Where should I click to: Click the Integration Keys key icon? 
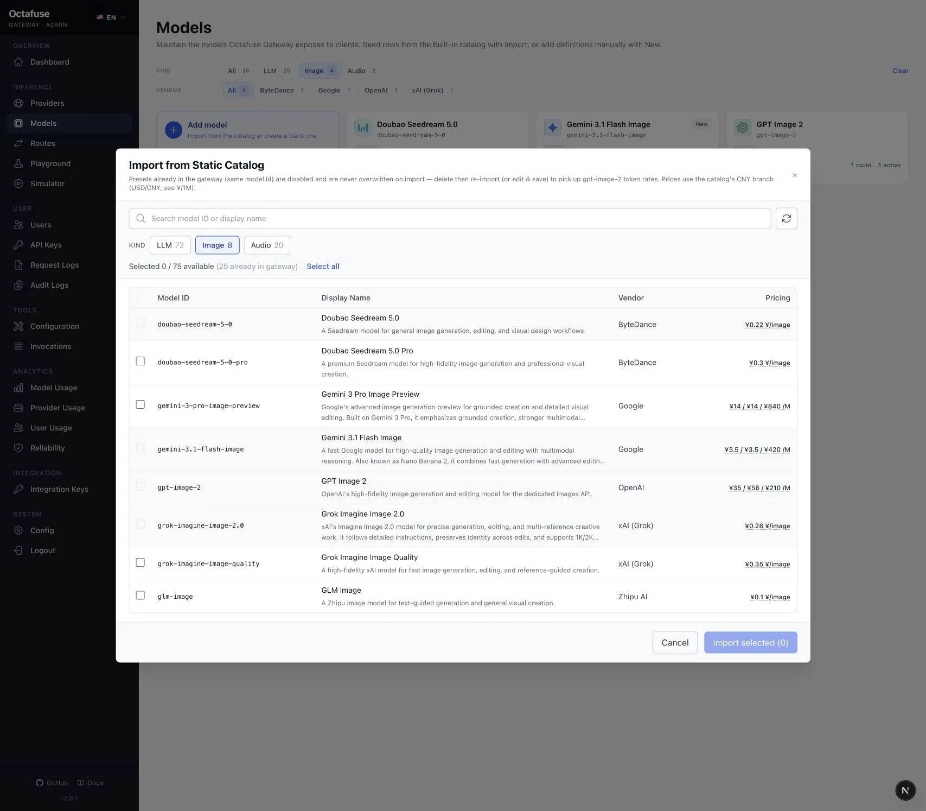18,489
